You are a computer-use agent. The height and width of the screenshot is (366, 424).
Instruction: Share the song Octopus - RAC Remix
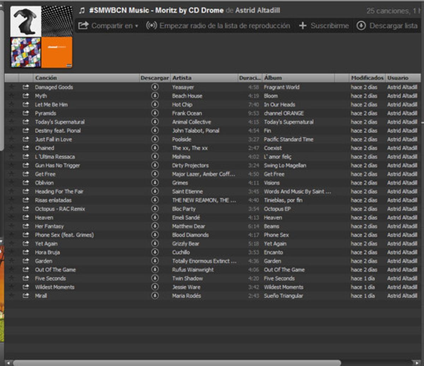(26, 209)
